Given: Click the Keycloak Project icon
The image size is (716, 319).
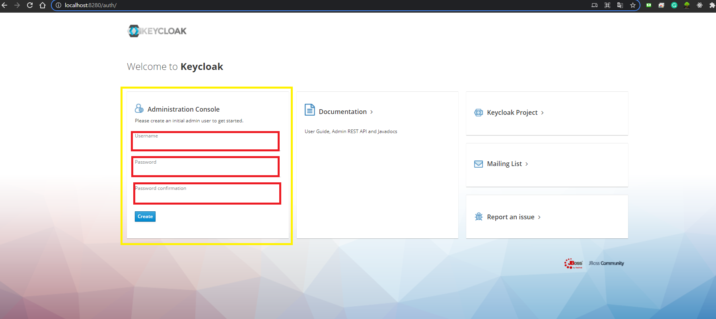Looking at the screenshot, I should (479, 112).
